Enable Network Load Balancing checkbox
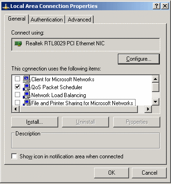This screenshot has width=171, height=184. (x=17, y=94)
